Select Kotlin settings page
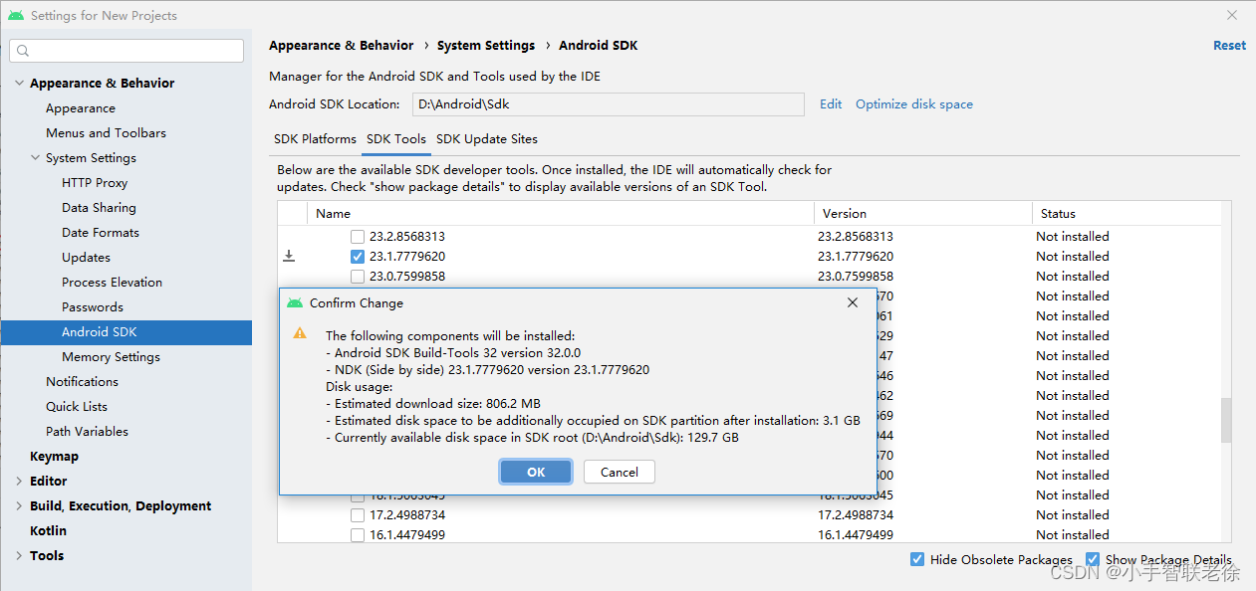Image resolution: width=1256 pixels, height=591 pixels. coord(48,531)
